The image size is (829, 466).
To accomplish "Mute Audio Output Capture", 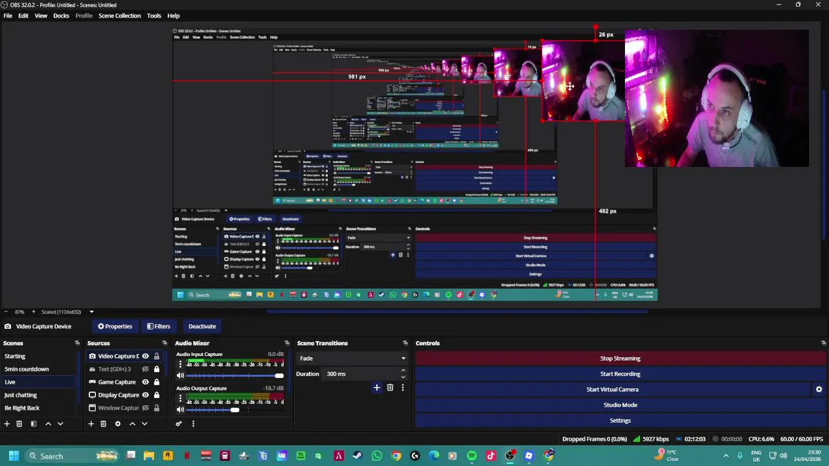I will point(180,410).
